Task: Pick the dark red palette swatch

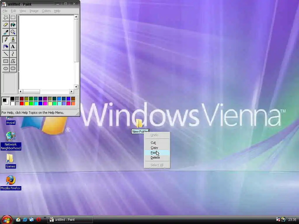Action: coord(22,99)
